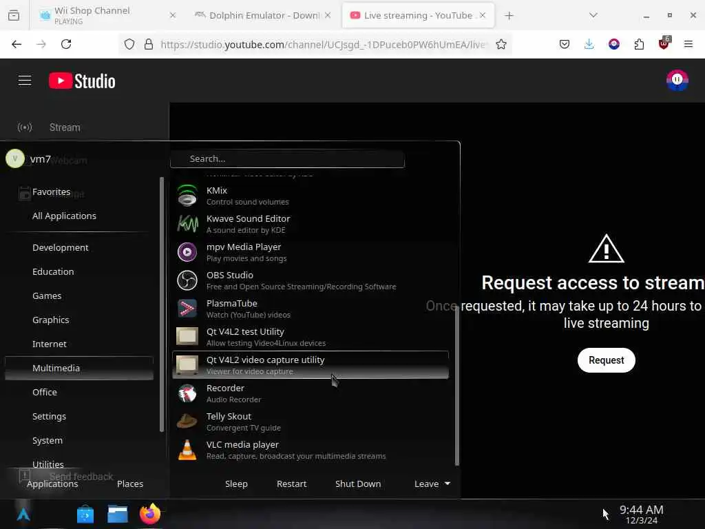Open Firefox downloads panel
The image size is (705, 529).
pyautogui.click(x=589, y=44)
